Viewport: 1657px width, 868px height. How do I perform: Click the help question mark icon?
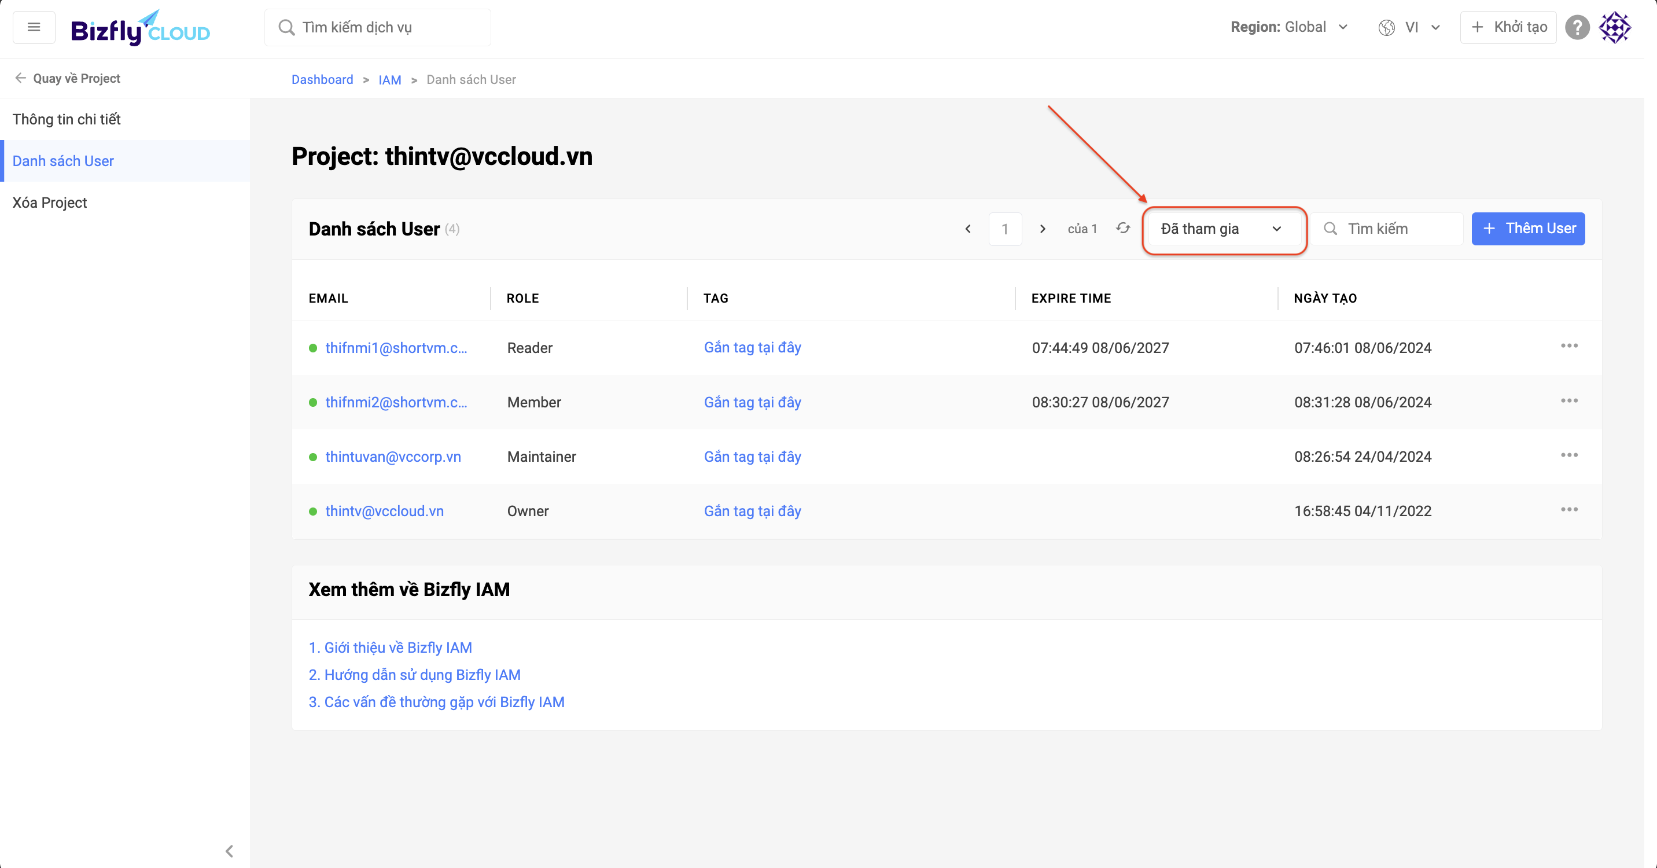[x=1577, y=27]
